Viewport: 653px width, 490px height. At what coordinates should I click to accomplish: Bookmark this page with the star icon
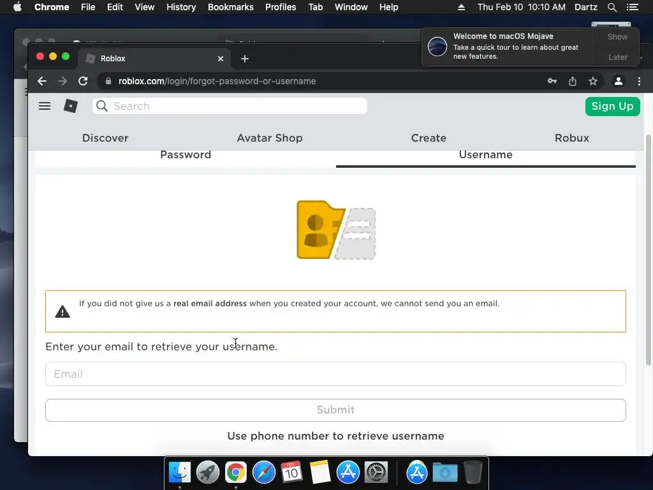(x=592, y=81)
